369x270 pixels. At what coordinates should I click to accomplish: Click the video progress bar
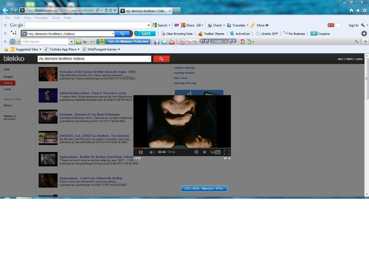(182, 148)
